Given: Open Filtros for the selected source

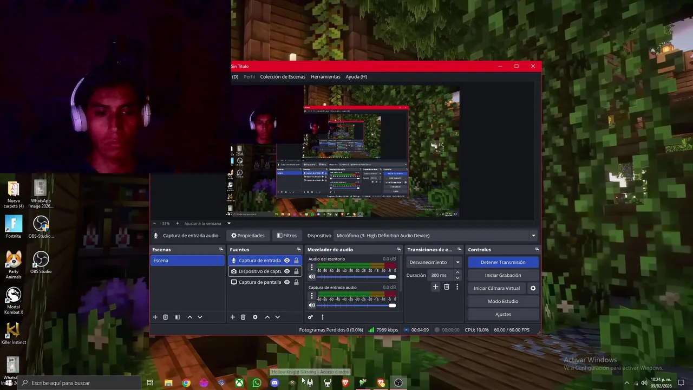Looking at the screenshot, I should [286, 236].
